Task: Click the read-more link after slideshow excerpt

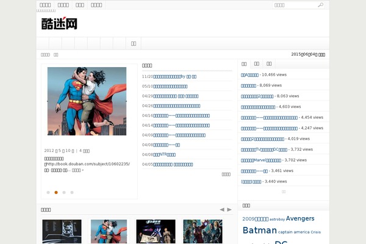Action: (77, 170)
